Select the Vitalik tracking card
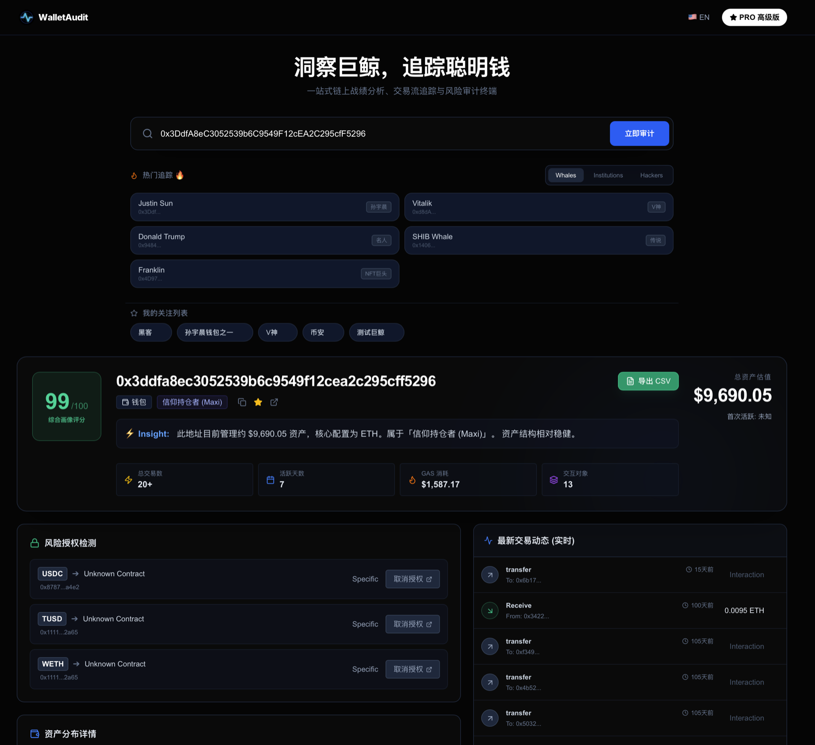This screenshot has height=745, width=815. (x=539, y=207)
